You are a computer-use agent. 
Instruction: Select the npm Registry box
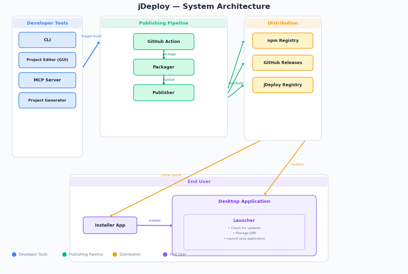click(283, 41)
